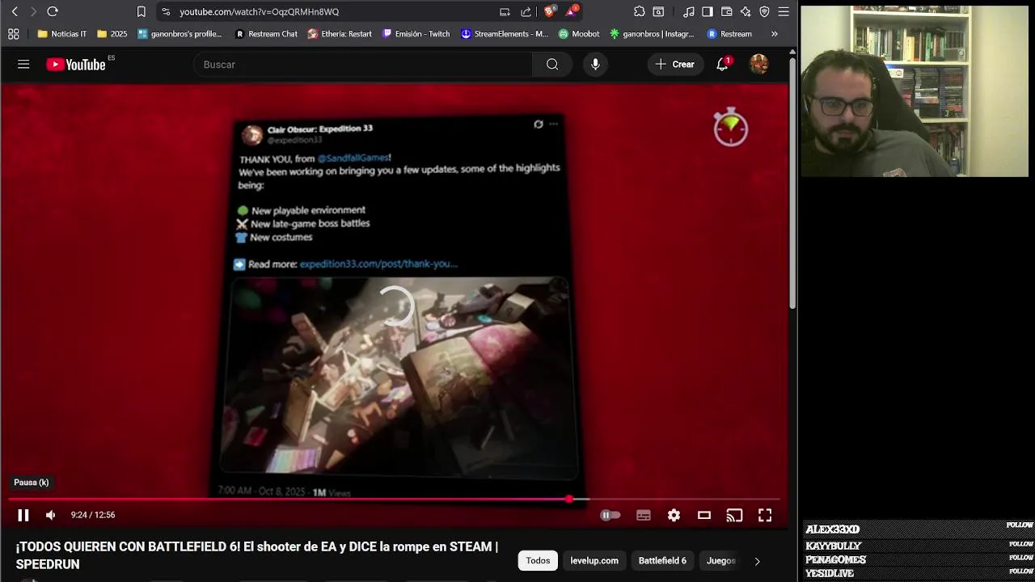Go back with the browser back arrow

(x=15, y=11)
